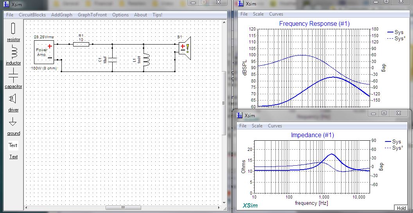Click the 28.28Vrms amplifier voltage label

[44, 37]
